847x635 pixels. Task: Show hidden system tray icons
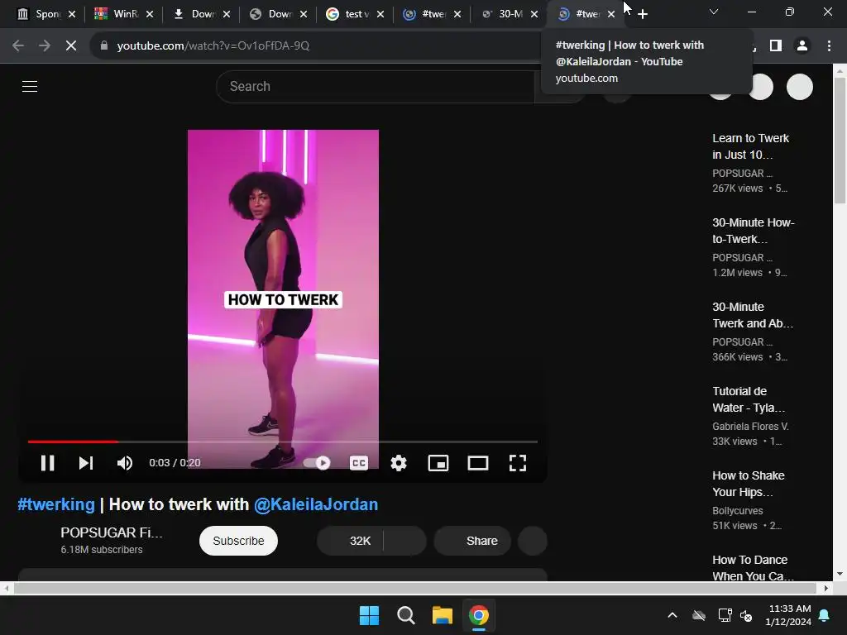[672, 615]
